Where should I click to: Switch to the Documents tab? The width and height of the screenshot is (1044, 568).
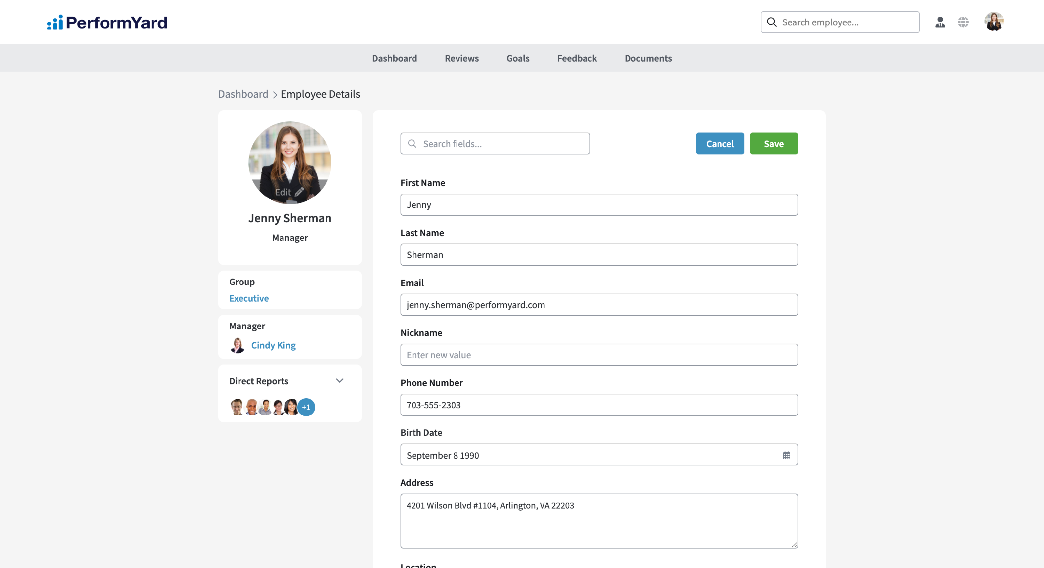point(648,58)
